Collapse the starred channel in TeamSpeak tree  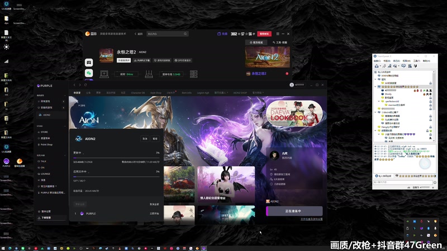click(375, 86)
